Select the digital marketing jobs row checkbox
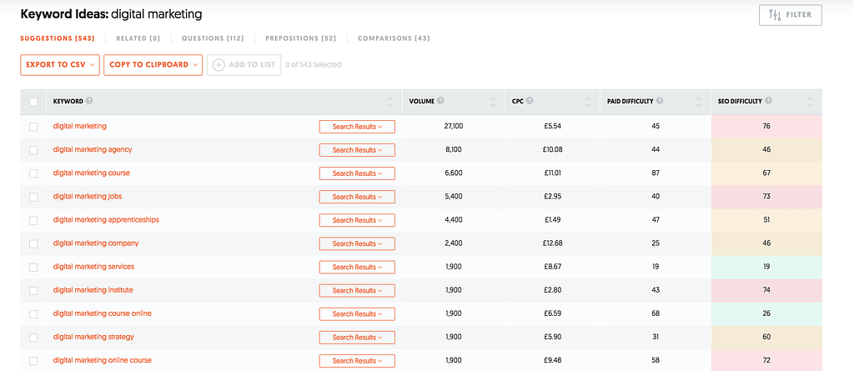 [x=33, y=197]
